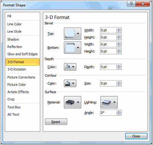
Task: Click the title bar X button
Action: (x=143, y=4)
